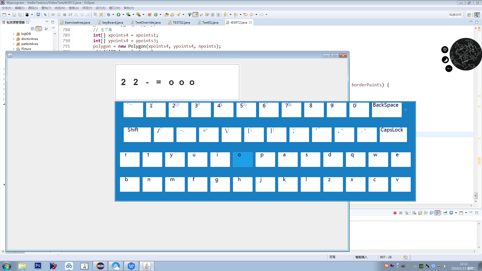Image resolution: width=482 pixels, height=271 pixels.
Task: Click the red Terminate button in Console
Action: [395, 213]
